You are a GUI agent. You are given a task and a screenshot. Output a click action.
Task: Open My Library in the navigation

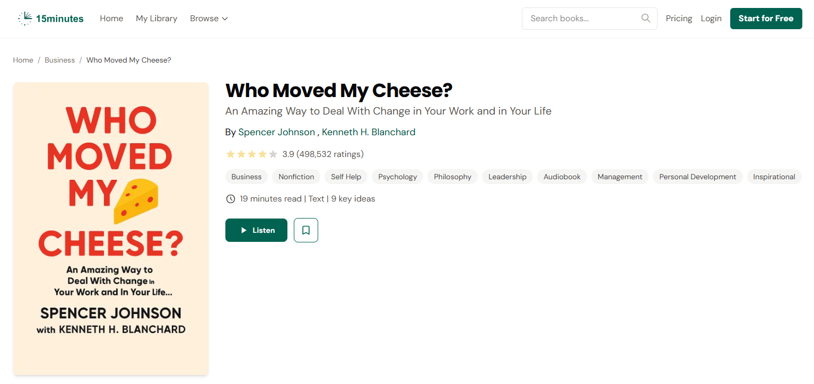156,18
